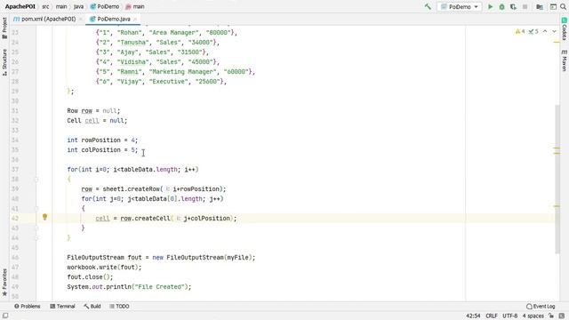Click fold end marker on line 43
This screenshot has width=569, height=320.
tap(36, 228)
